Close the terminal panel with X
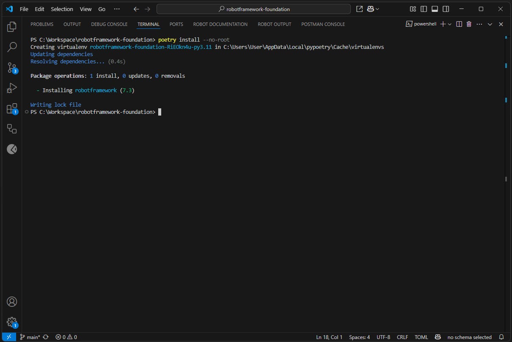The width and height of the screenshot is (512, 342). coord(501,24)
